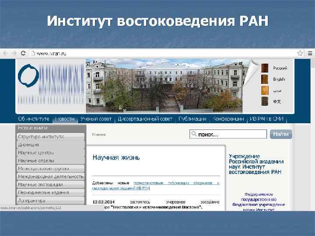Click the institute circle logo
Image resolution: width=315 pixels, height=236 pixels.
[28, 76]
